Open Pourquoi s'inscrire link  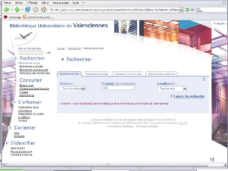click(21, 151)
